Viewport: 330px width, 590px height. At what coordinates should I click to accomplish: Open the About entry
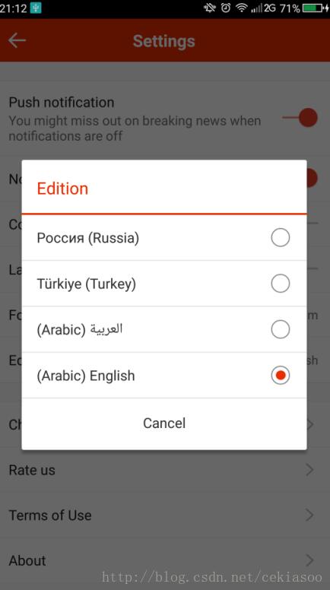pyautogui.click(x=165, y=560)
